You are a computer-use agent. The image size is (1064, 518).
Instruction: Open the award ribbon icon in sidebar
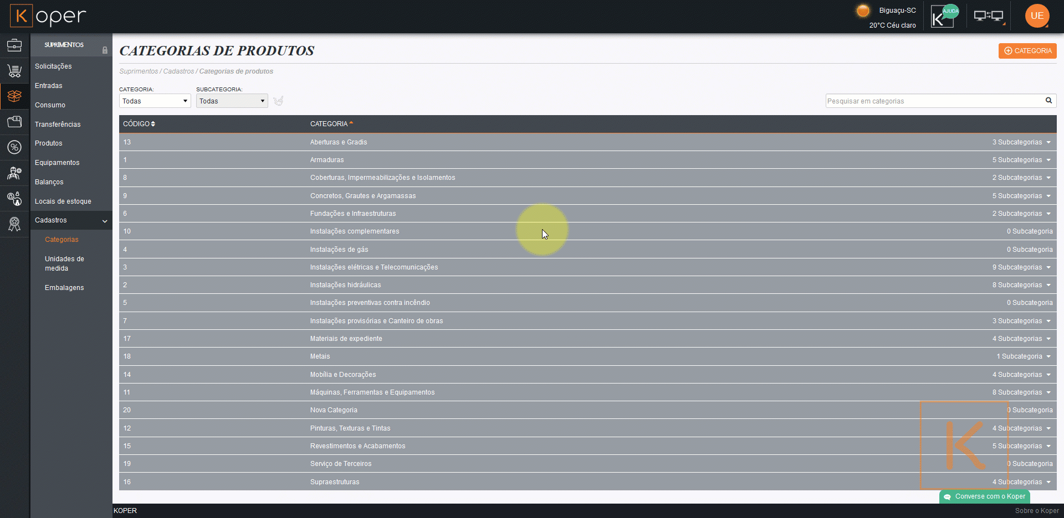click(14, 224)
